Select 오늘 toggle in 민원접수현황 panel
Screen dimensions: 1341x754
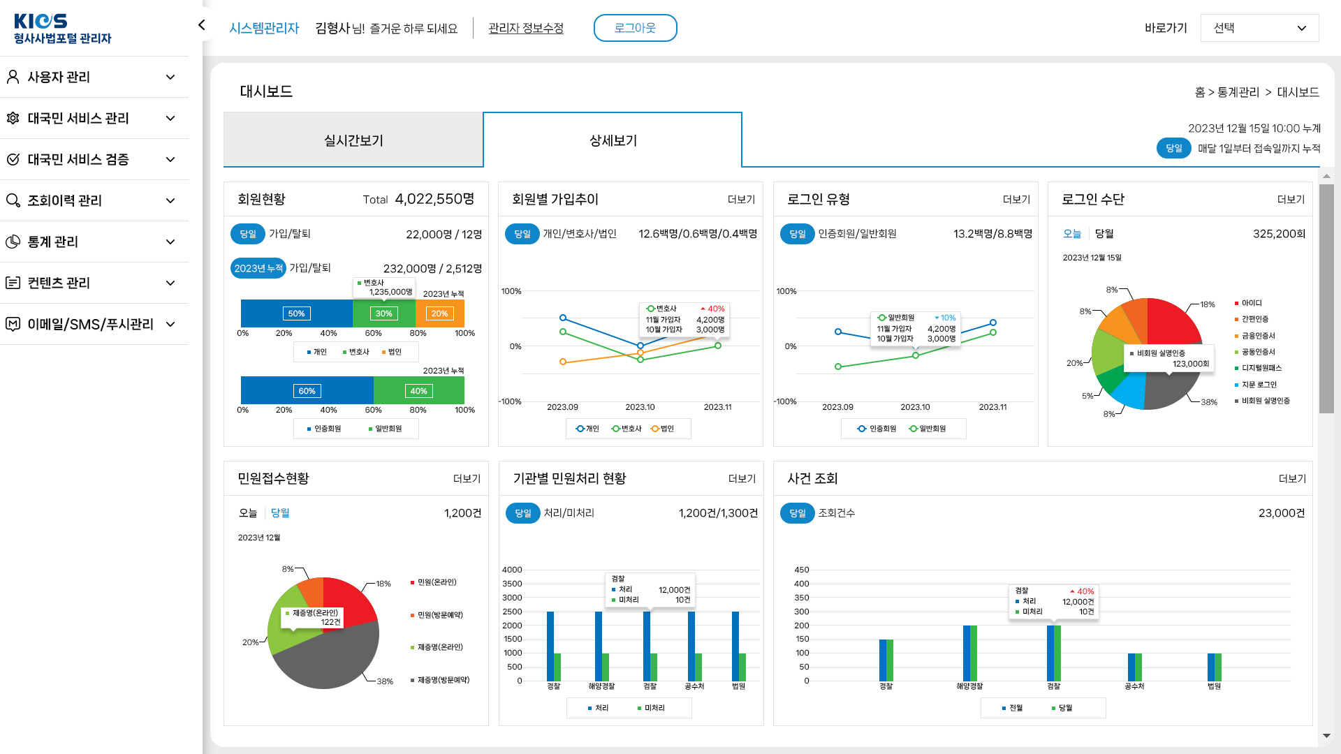tap(248, 513)
